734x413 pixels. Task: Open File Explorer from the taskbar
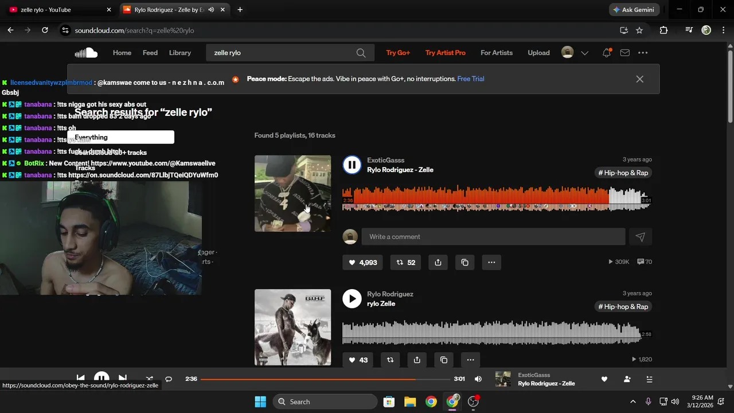pos(409,402)
